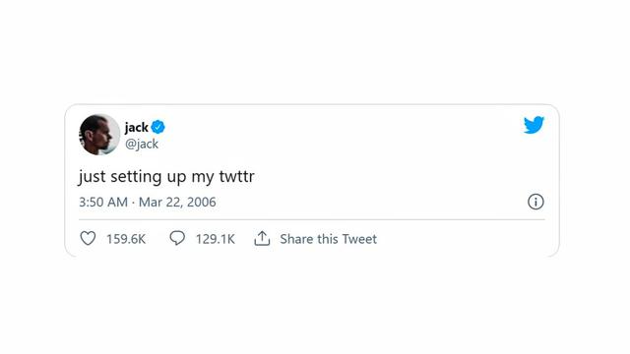
Task: Click empty card space beside Share this Tweet
Action: 462,239
